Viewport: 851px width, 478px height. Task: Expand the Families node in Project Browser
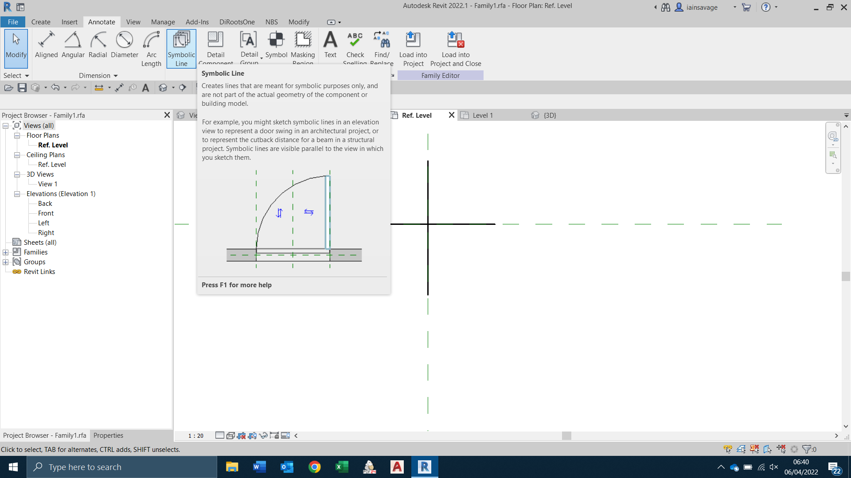point(5,252)
